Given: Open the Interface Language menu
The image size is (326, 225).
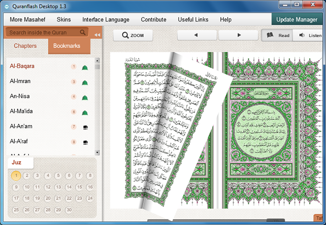Looking at the screenshot, I should 106,20.
